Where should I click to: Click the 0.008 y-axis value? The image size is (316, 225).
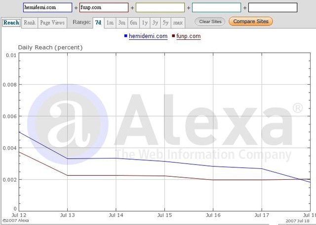coord(9,85)
